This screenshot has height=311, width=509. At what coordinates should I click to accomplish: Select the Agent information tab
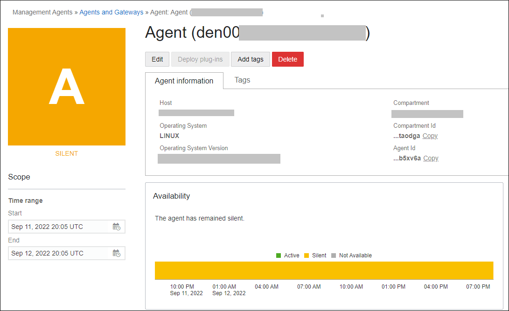[184, 81]
